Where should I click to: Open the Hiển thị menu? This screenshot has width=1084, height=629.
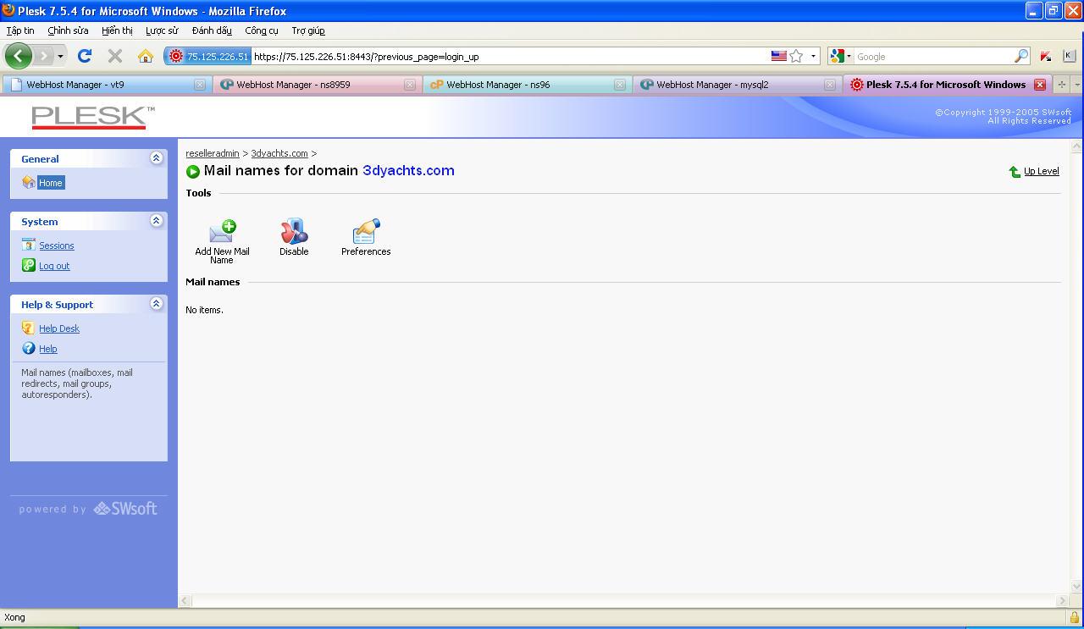[117, 30]
